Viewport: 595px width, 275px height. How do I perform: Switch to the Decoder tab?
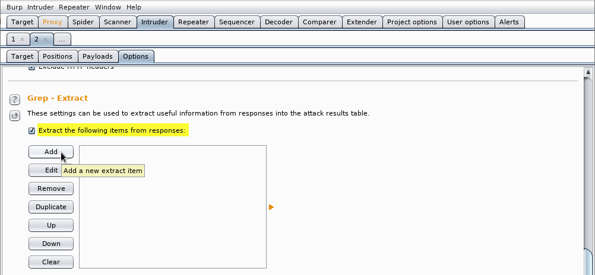[279, 22]
